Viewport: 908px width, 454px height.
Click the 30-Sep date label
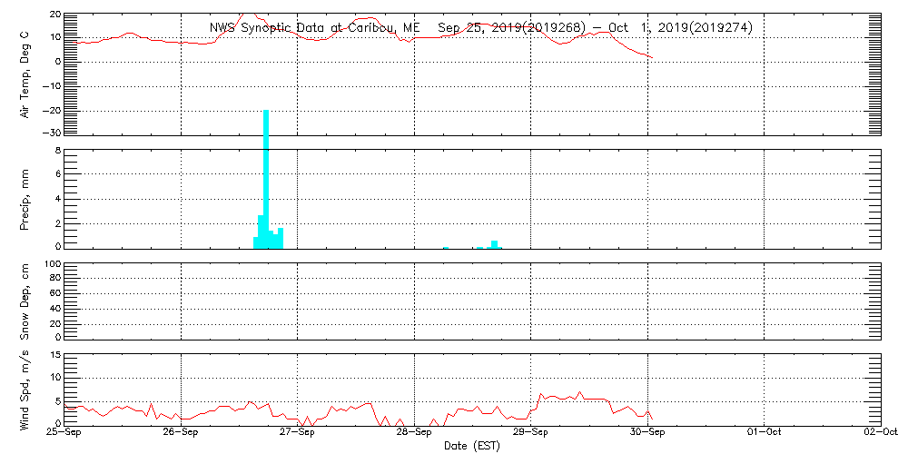coord(647,433)
